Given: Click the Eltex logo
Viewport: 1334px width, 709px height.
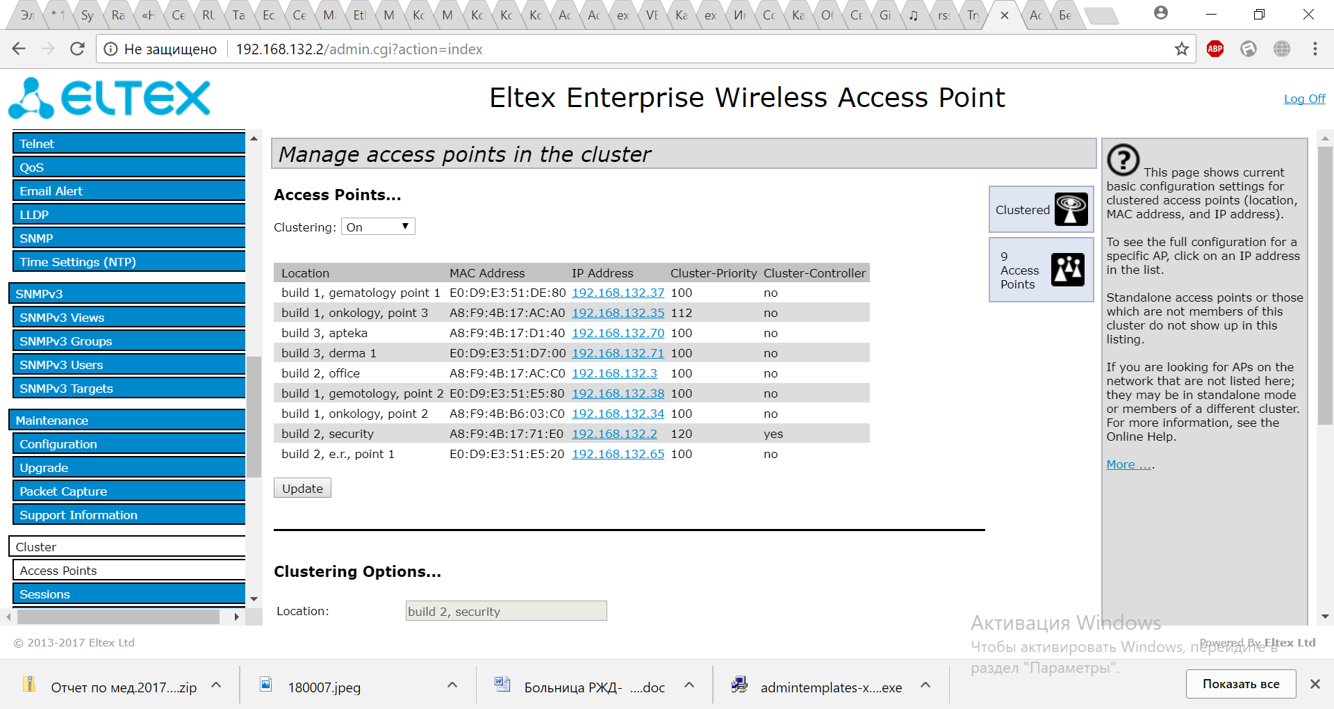Looking at the screenshot, I should [110, 98].
